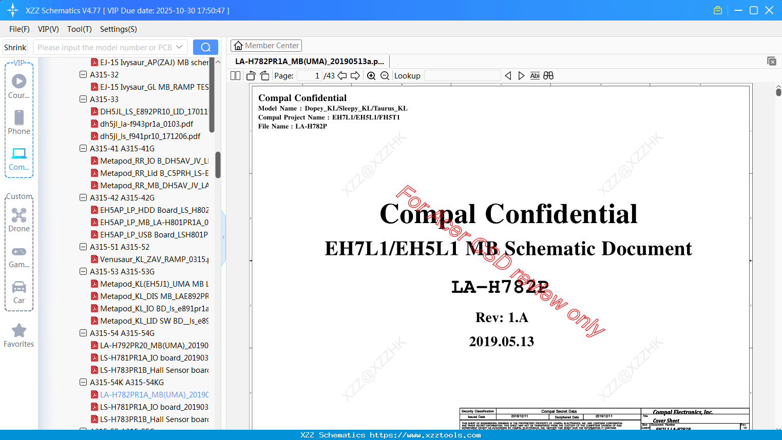The width and height of the screenshot is (782, 440).
Task: Click the Shrink button
Action: pos(15,47)
